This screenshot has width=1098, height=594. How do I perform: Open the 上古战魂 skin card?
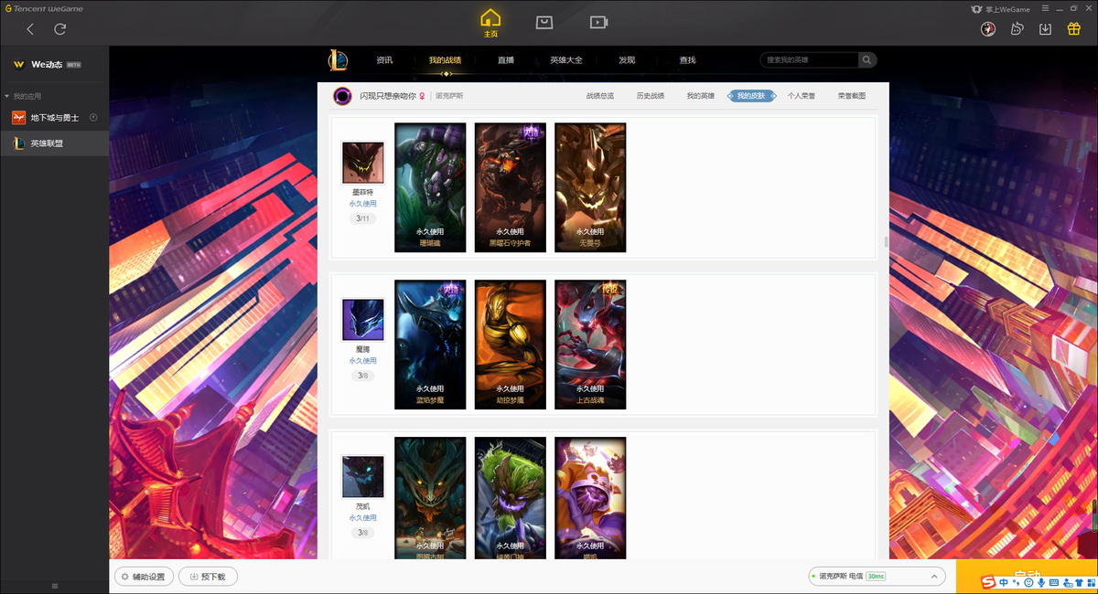[x=590, y=345]
